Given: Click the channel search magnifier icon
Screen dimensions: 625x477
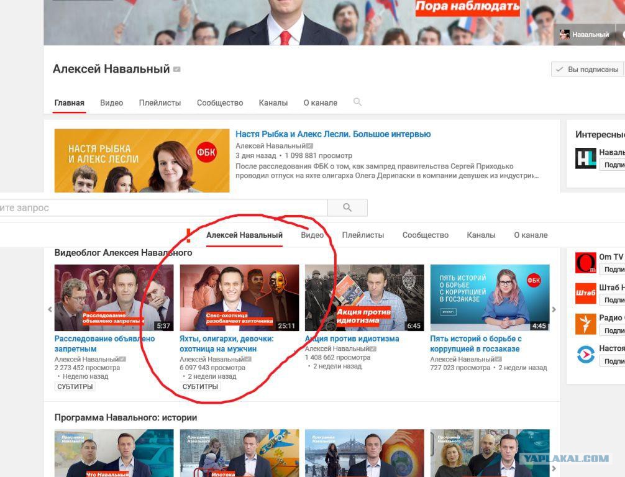Looking at the screenshot, I should point(357,102).
